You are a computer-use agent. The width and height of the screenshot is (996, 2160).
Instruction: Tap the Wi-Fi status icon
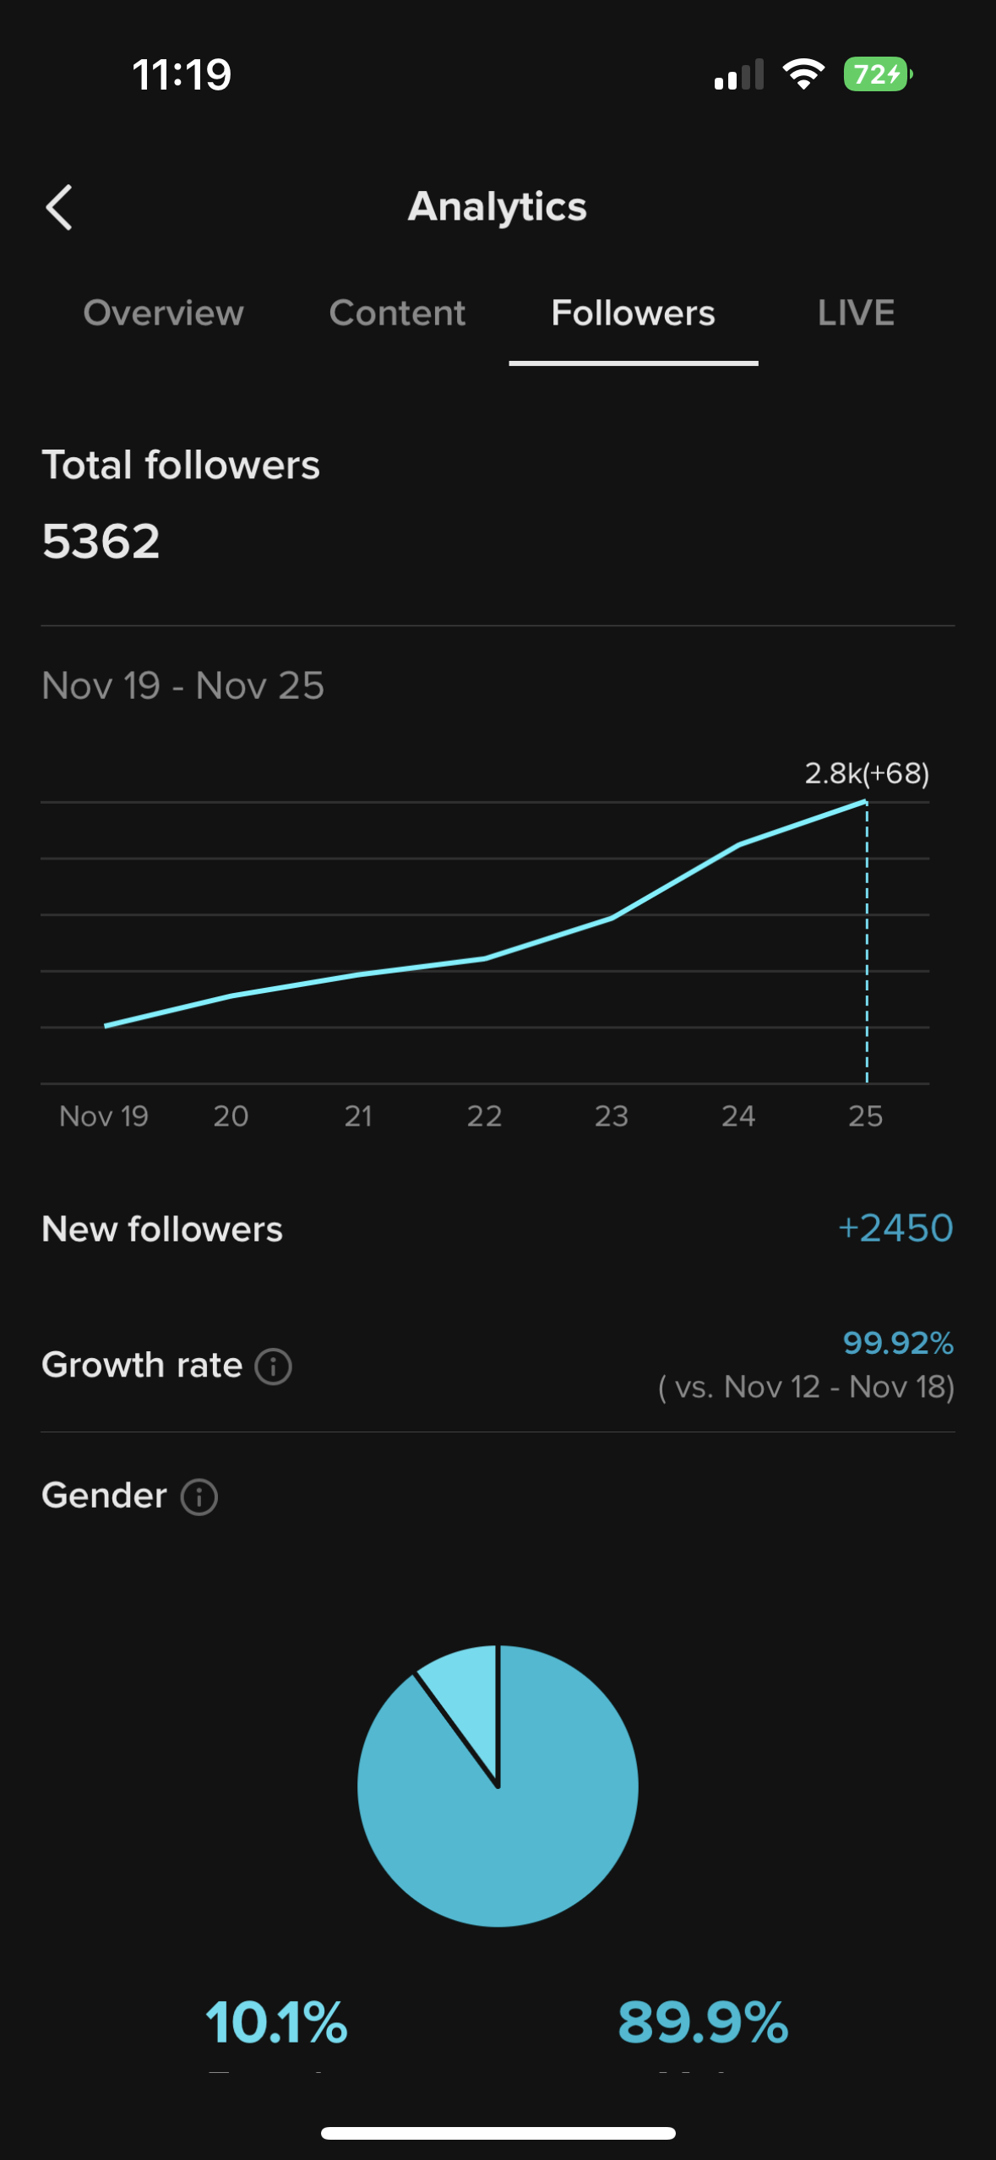point(803,74)
